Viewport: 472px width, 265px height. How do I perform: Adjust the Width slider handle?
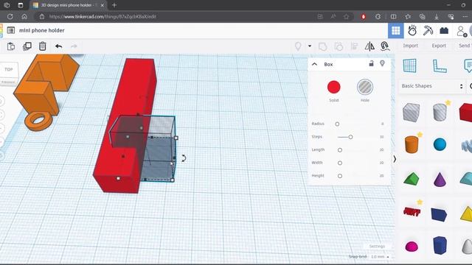(x=340, y=163)
